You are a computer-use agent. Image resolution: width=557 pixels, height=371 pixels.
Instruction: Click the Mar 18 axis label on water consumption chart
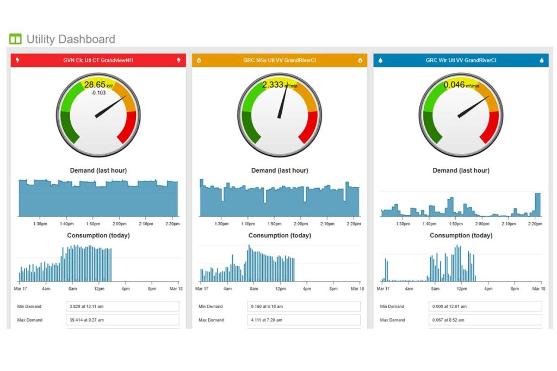(539, 289)
